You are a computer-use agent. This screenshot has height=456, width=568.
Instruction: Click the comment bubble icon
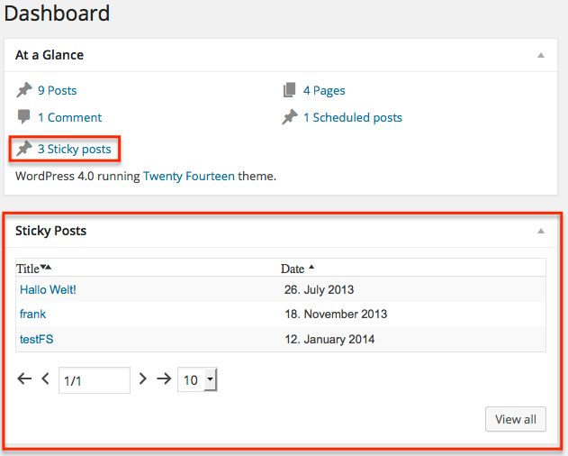tap(24, 117)
